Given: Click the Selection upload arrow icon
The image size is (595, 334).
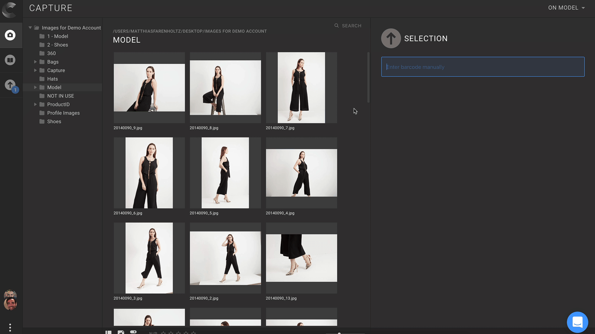Looking at the screenshot, I should [391, 38].
